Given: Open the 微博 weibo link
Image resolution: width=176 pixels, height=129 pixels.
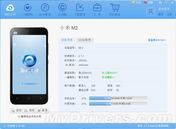Looking at the screenshot, I should coord(148,2).
